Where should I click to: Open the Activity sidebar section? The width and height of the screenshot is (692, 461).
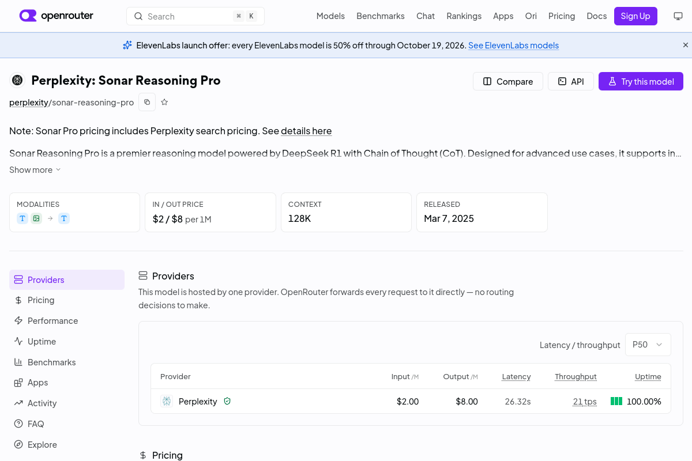click(x=67, y=403)
